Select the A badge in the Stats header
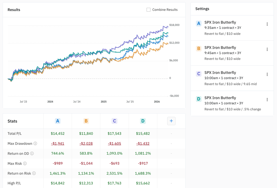This screenshot has width=277, height=188. (x=57, y=121)
